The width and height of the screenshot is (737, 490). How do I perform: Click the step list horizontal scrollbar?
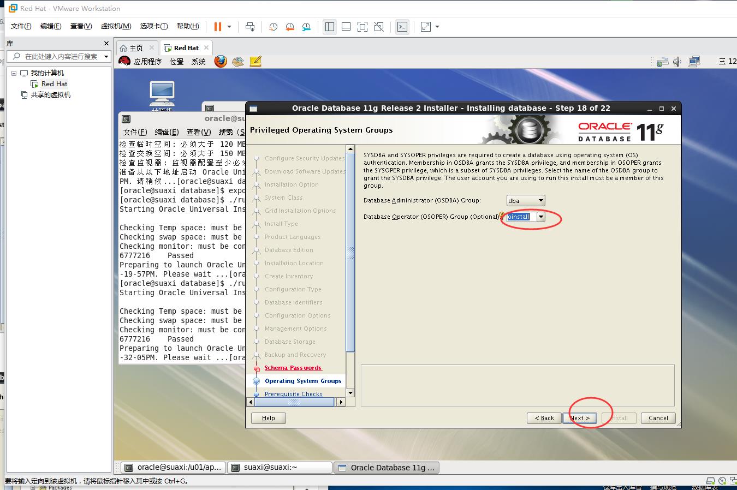(294, 402)
